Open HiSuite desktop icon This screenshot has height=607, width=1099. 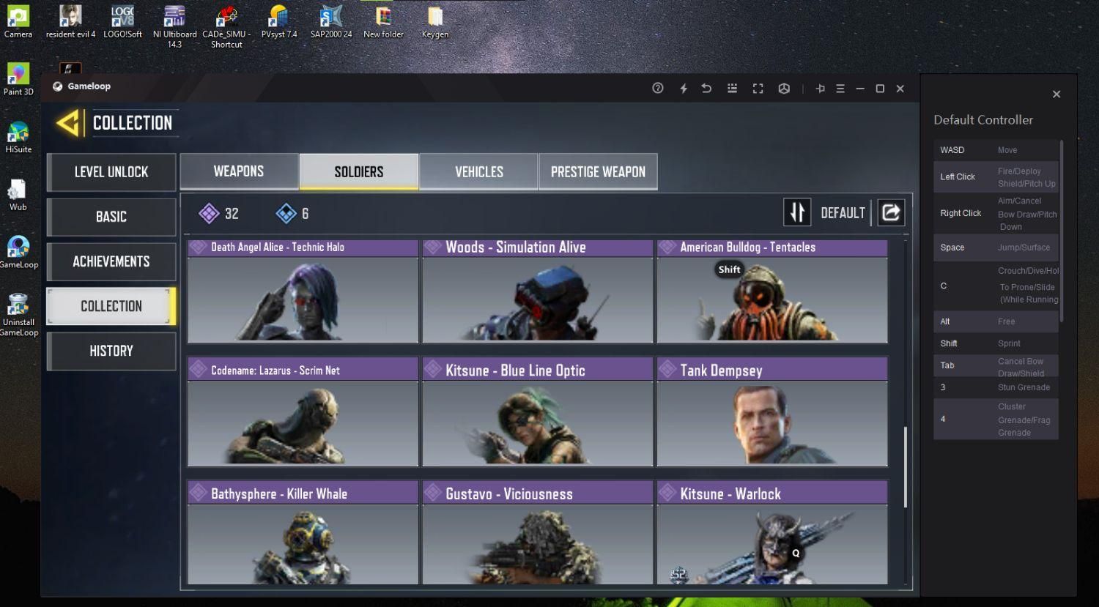coord(18,137)
